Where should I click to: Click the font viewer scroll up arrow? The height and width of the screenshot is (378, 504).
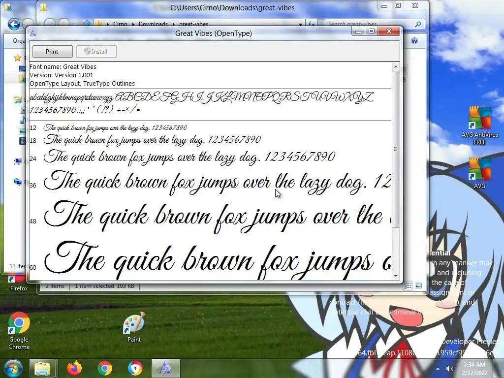396,67
